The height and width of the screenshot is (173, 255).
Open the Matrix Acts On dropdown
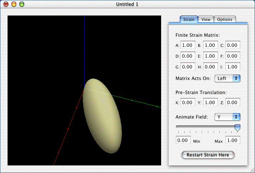pos(227,78)
